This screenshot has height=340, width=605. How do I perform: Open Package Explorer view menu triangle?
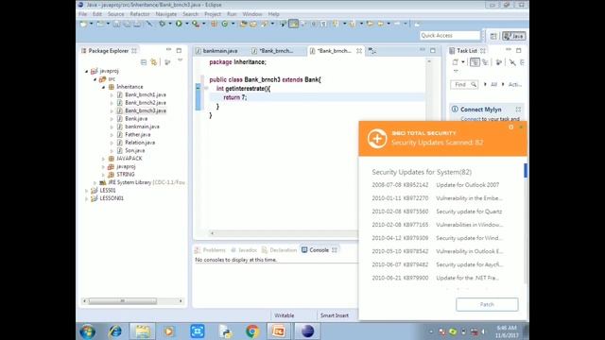[180, 60]
